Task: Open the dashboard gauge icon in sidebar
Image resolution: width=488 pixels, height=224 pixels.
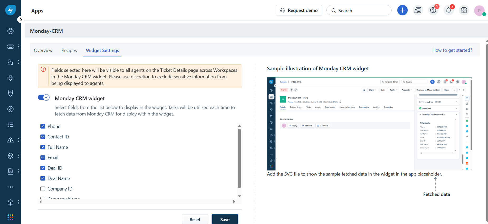Action: coord(10,31)
